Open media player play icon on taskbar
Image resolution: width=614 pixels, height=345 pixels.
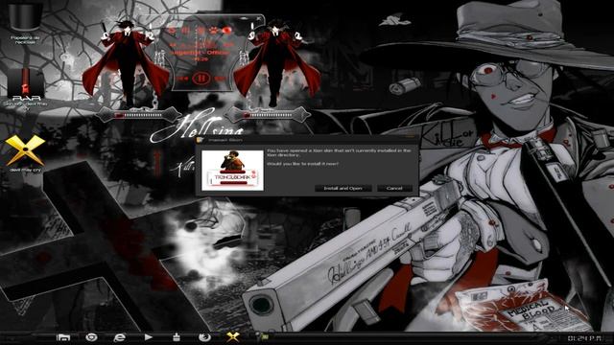tap(148, 336)
